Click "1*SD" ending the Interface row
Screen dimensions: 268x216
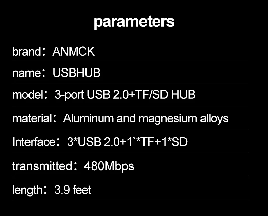pyautogui.click(x=174, y=142)
